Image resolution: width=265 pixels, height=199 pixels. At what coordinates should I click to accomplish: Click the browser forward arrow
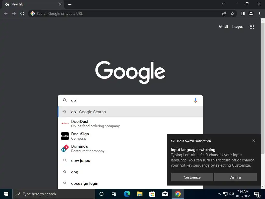pos(14,13)
